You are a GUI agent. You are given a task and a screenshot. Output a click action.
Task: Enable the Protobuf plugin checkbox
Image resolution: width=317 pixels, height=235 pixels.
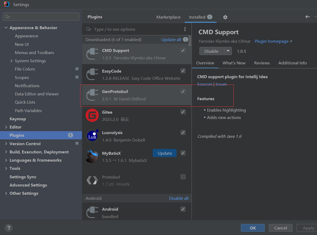tap(183, 177)
